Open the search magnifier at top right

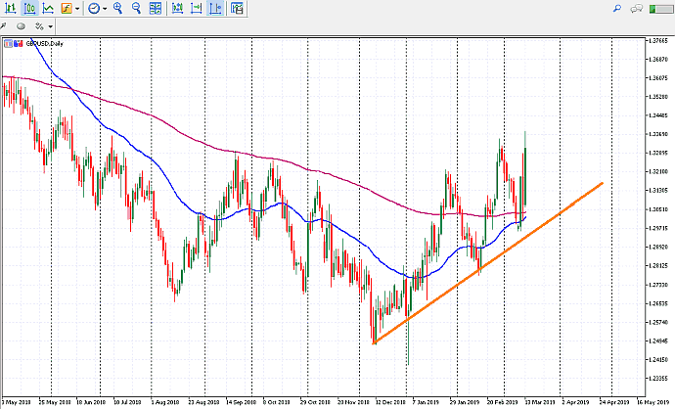tap(616, 9)
